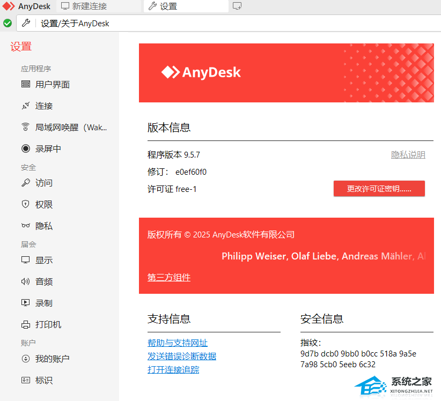The height and width of the screenshot is (401, 441).
Task: Click the 打开连接追踪 link
Action: coord(173,369)
